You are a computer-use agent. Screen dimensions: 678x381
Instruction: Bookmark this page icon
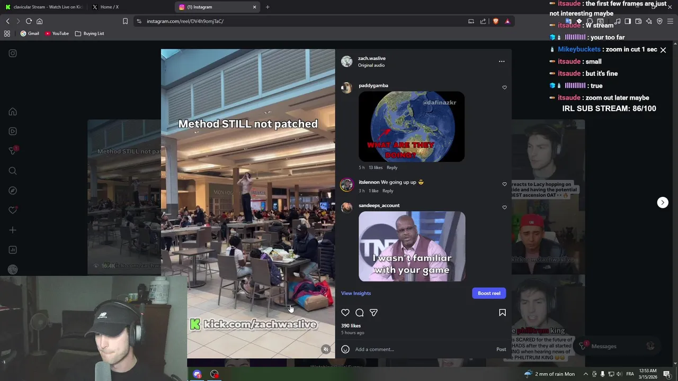[125, 21]
